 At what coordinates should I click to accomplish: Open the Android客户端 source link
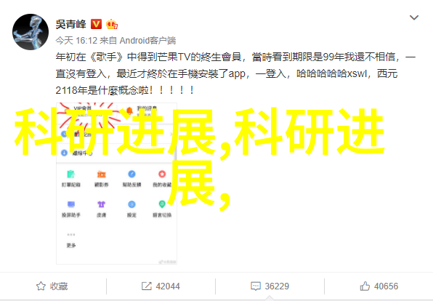(x=147, y=41)
